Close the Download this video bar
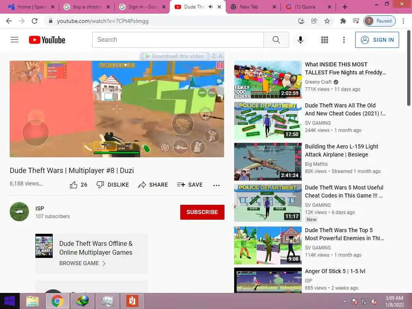 (220, 56)
